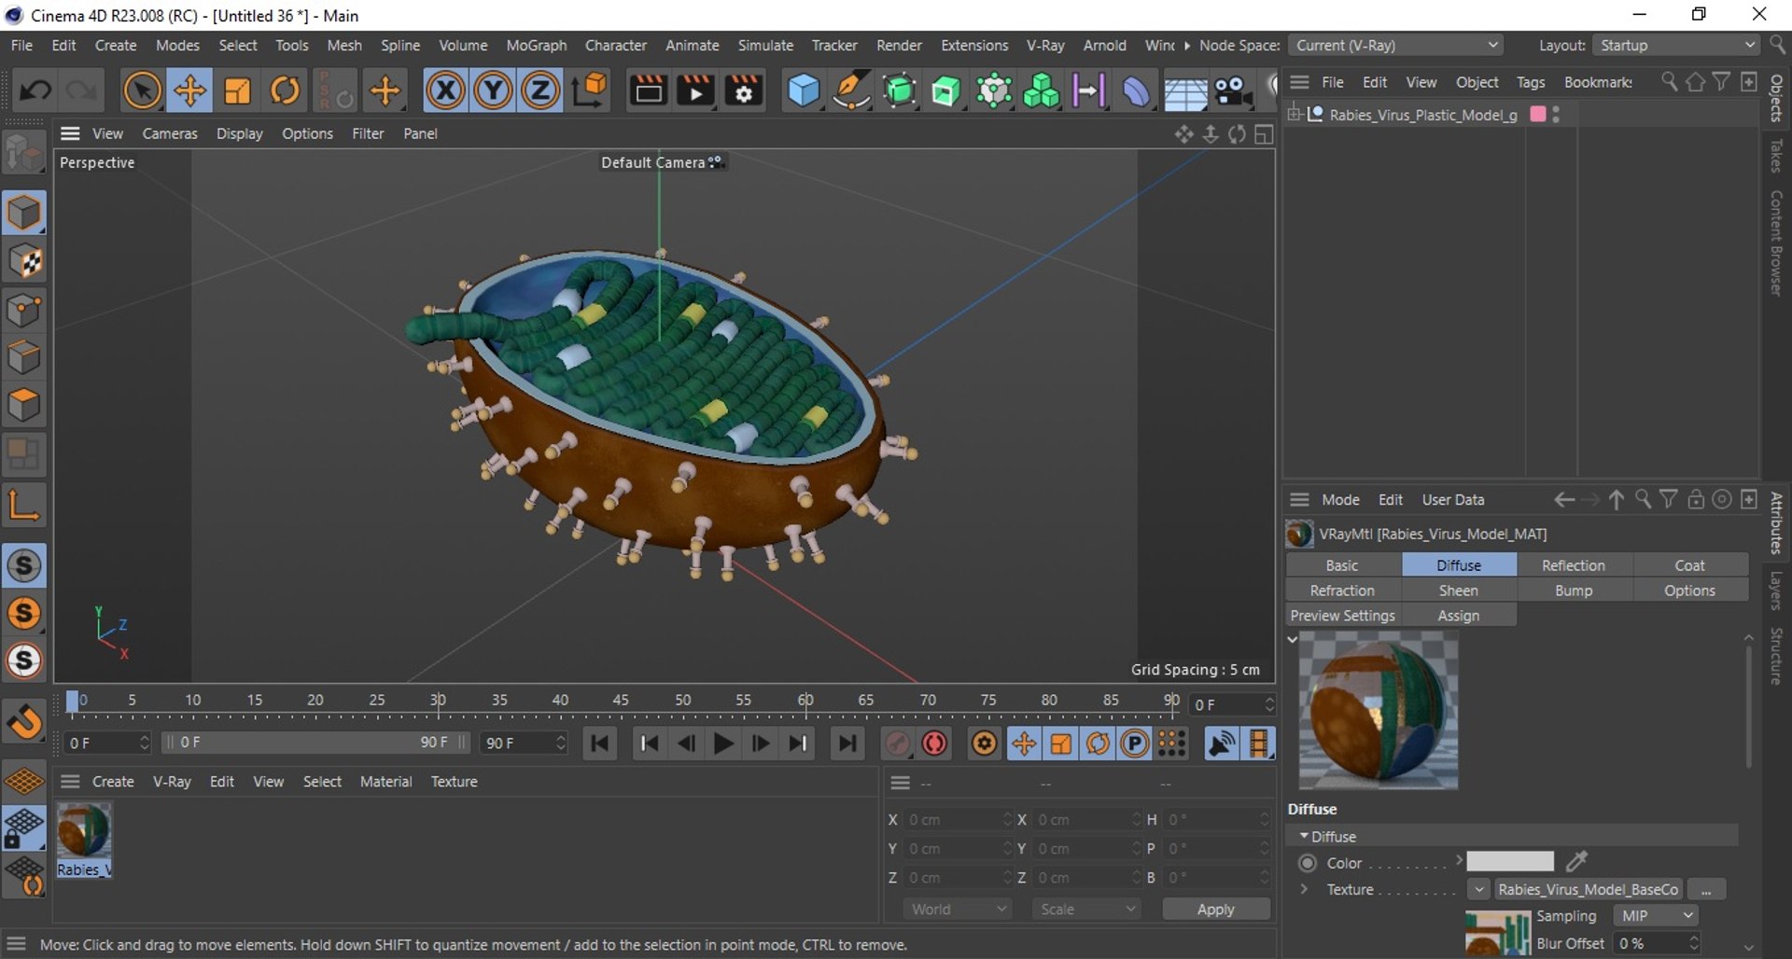
Task: Click the Apply button
Action: [1215, 910]
